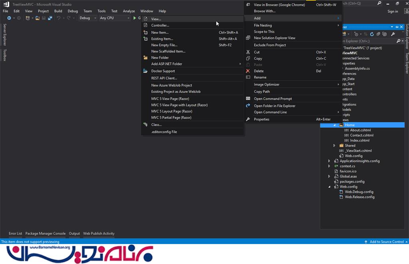Select New Item... from the submenu

[193, 33]
